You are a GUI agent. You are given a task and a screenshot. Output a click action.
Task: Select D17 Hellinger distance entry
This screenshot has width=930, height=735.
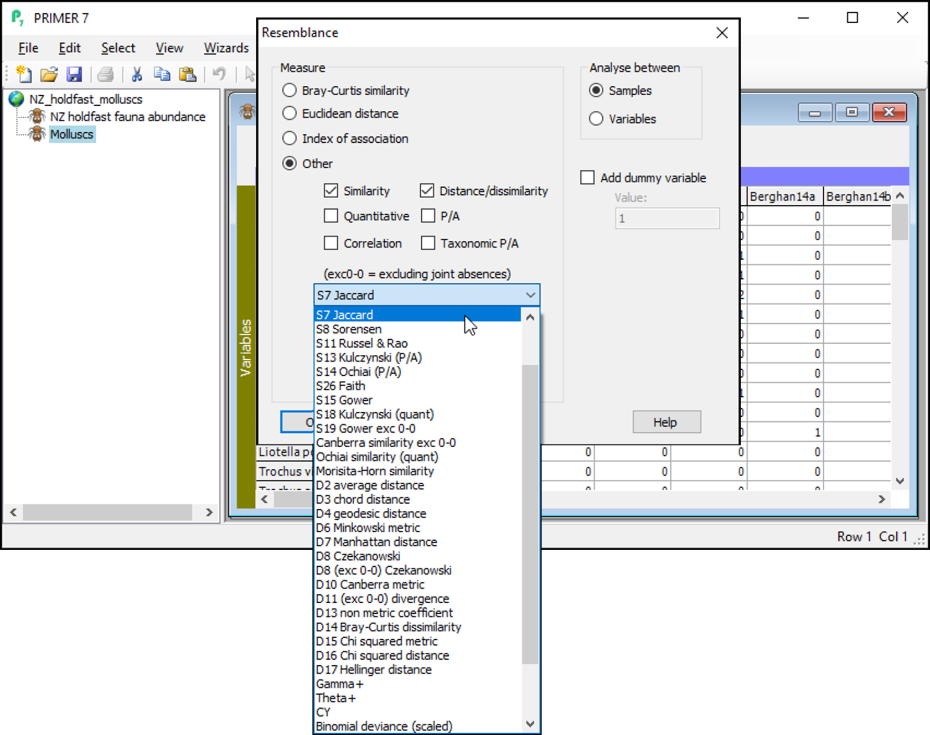point(418,670)
